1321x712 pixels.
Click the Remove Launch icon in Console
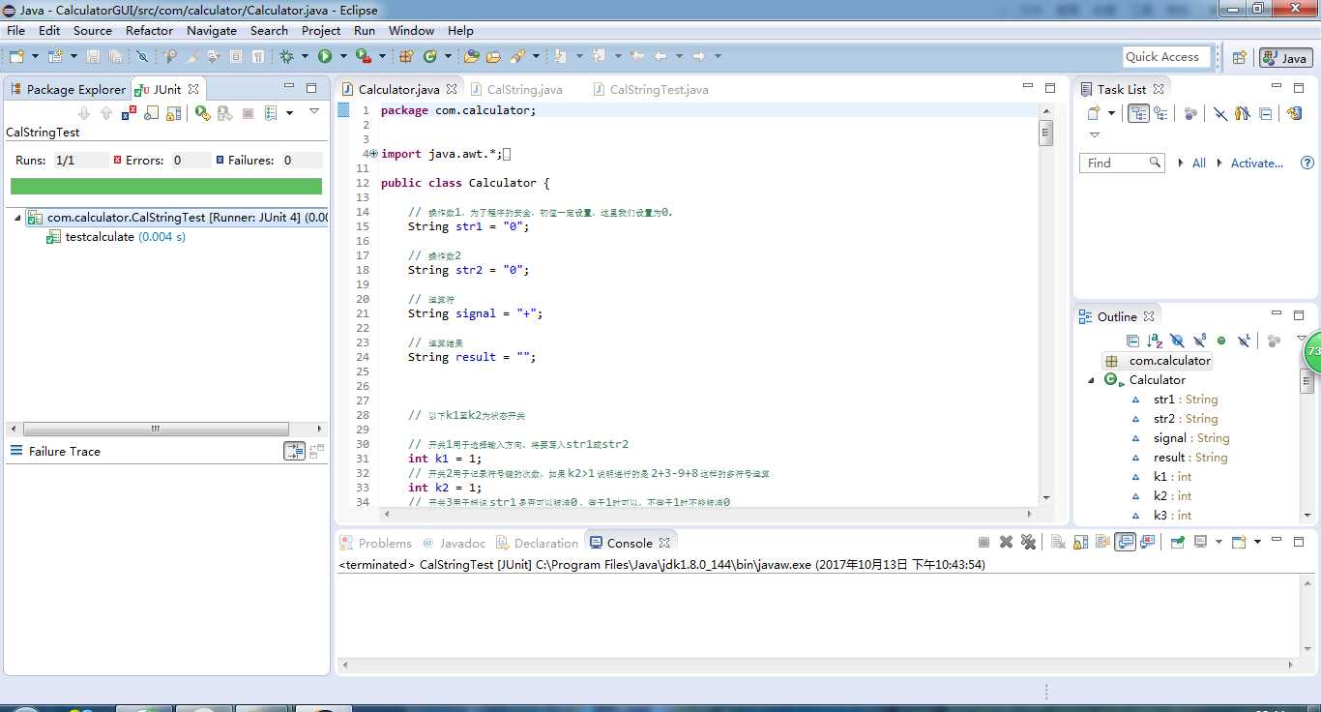(x=1006, y=543)
